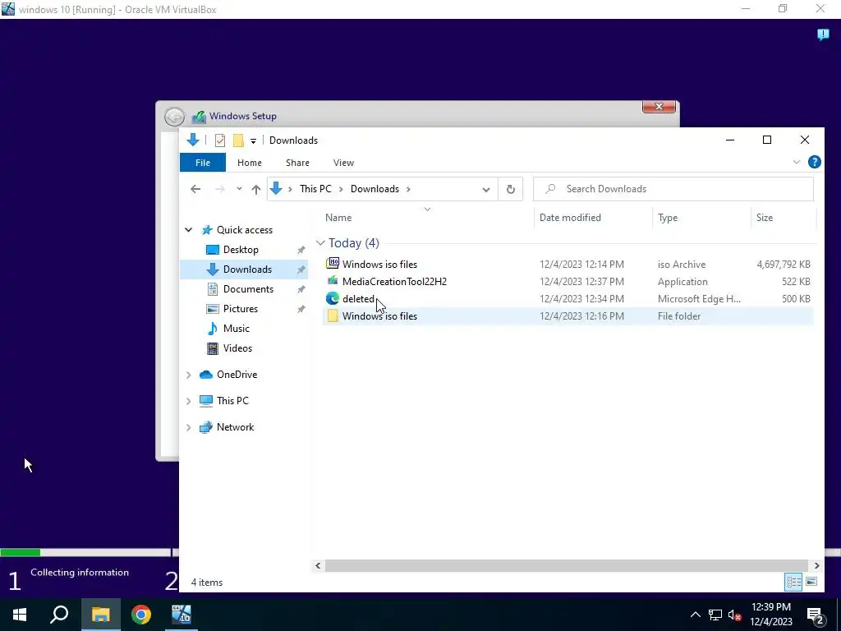Viewport: 841px width, 631px height.
Task: Switch to Large icons view layout button
Action: (x=811, y=583)
